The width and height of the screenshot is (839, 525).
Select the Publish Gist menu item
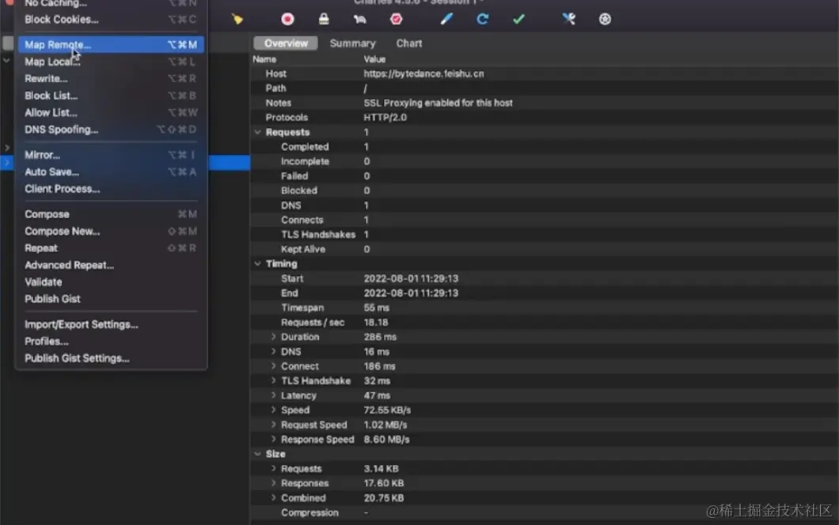pyautogui.click(x=111, y=299)
